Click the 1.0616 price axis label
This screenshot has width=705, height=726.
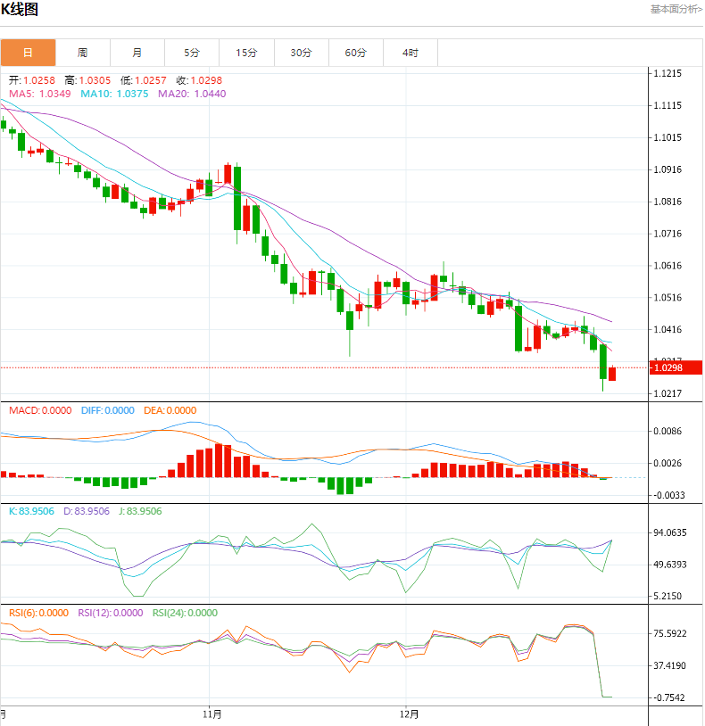668,265
